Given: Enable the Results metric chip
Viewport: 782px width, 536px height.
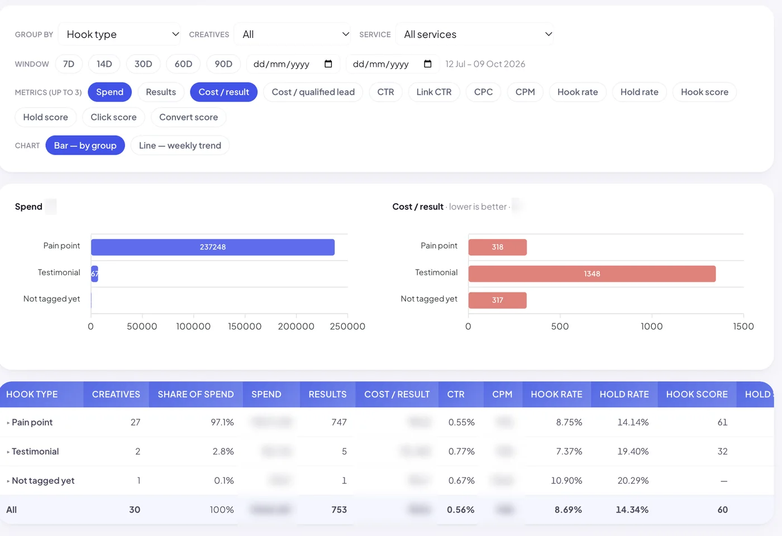Looking at the screenshot, I should (161, 92).
